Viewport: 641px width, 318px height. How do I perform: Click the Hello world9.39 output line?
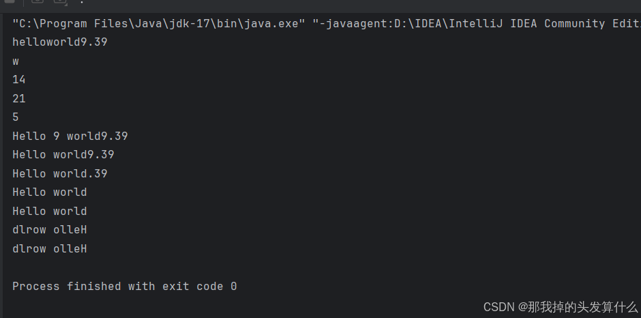point(63,155)
